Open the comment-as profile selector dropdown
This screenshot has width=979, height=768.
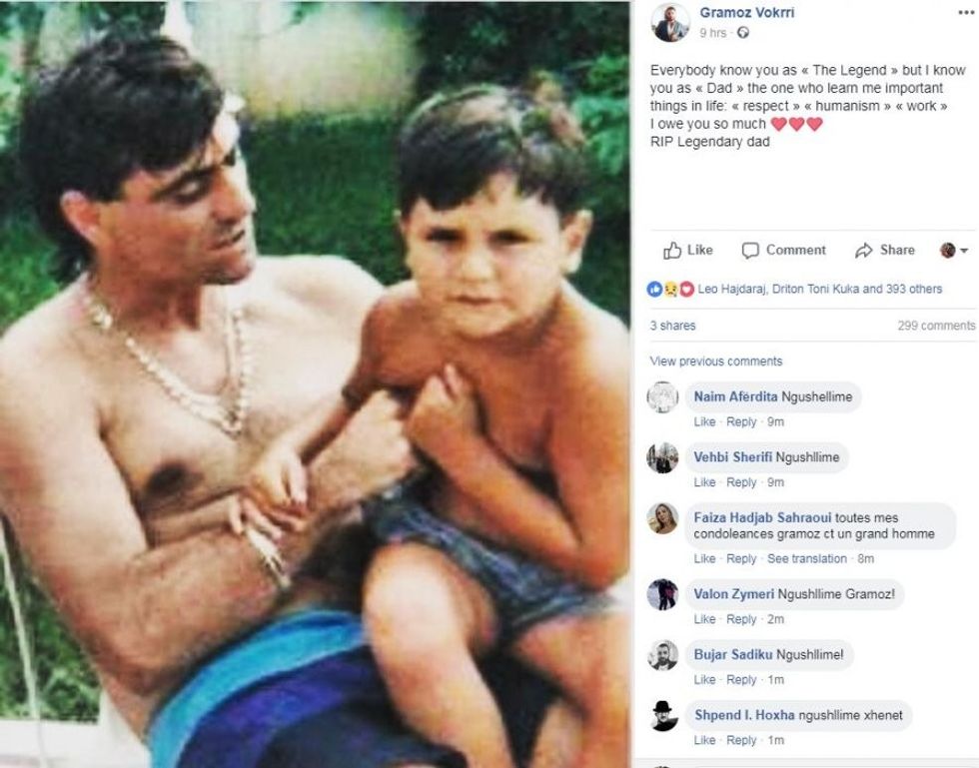954,251
